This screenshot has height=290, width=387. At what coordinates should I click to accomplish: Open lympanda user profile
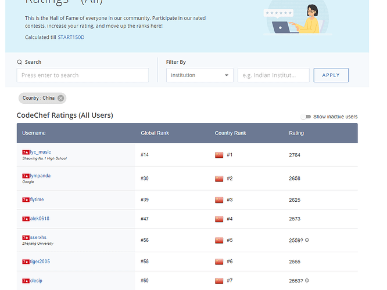pos(40,176)
